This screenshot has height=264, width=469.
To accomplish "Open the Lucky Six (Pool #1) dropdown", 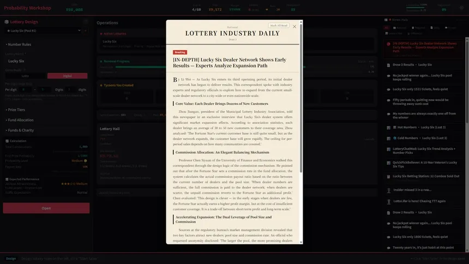I will 44,31.
